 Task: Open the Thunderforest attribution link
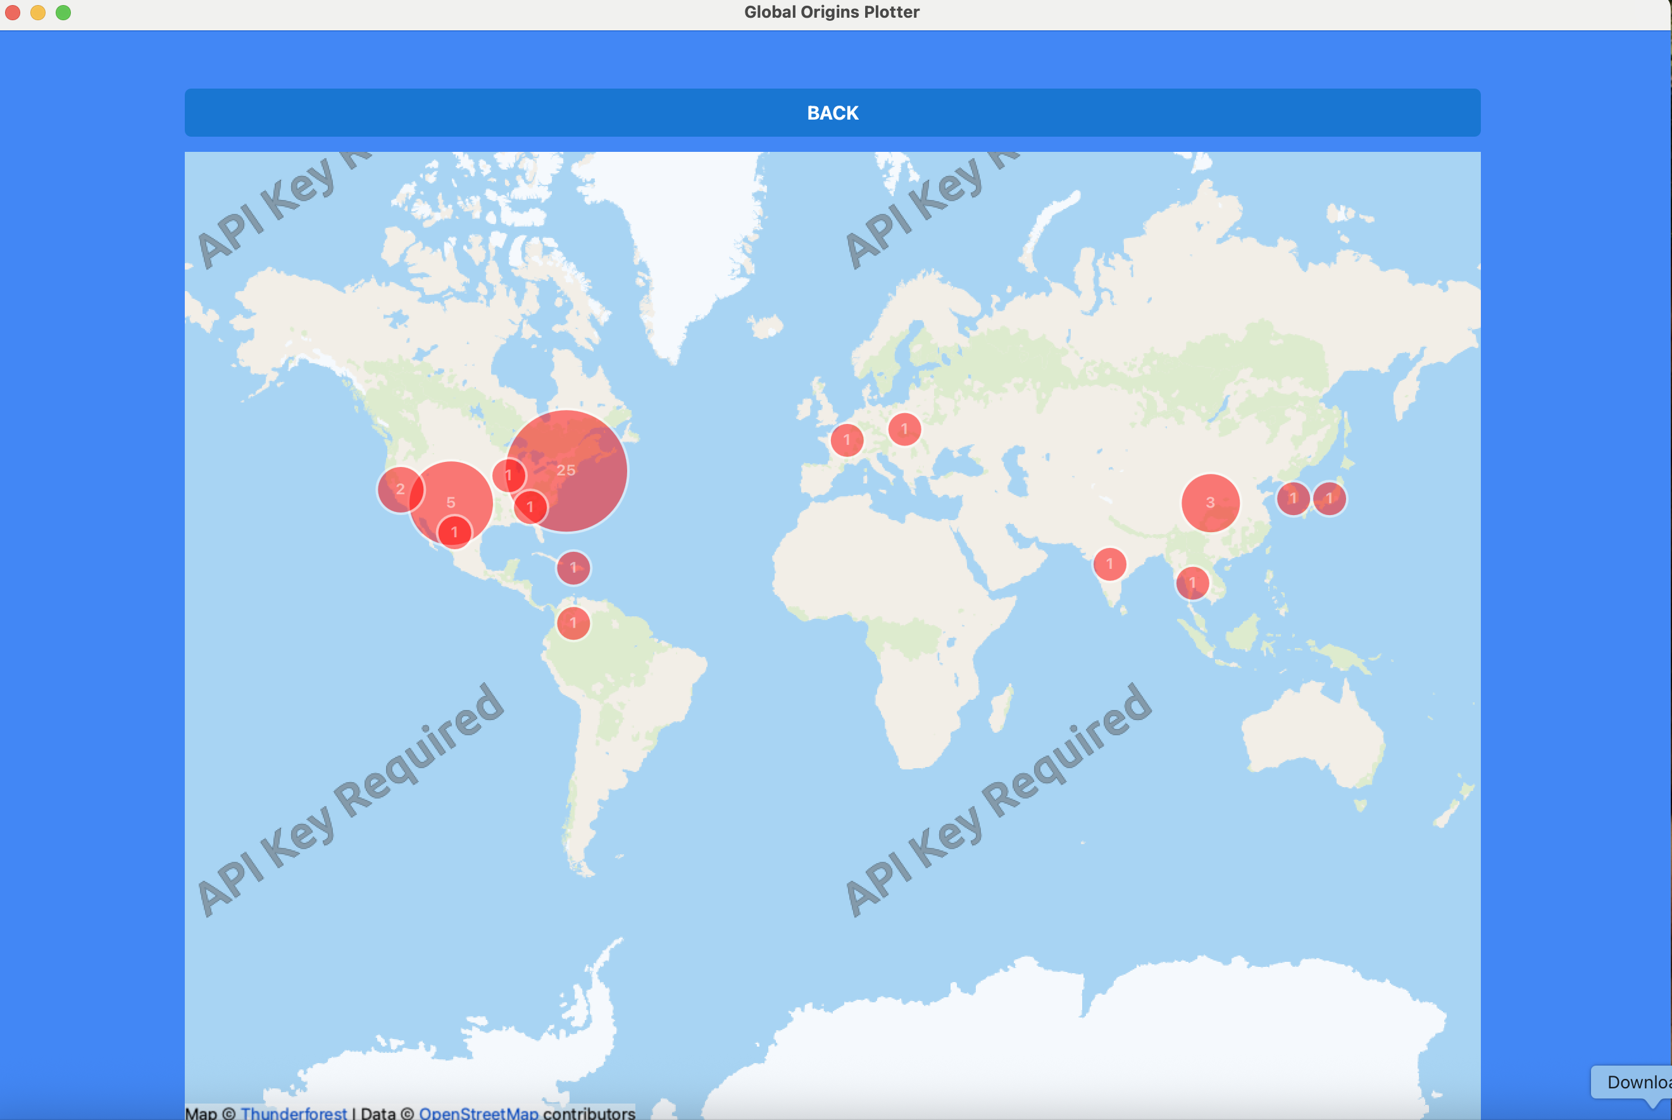pyautogui.click(x=294, y=1112)
